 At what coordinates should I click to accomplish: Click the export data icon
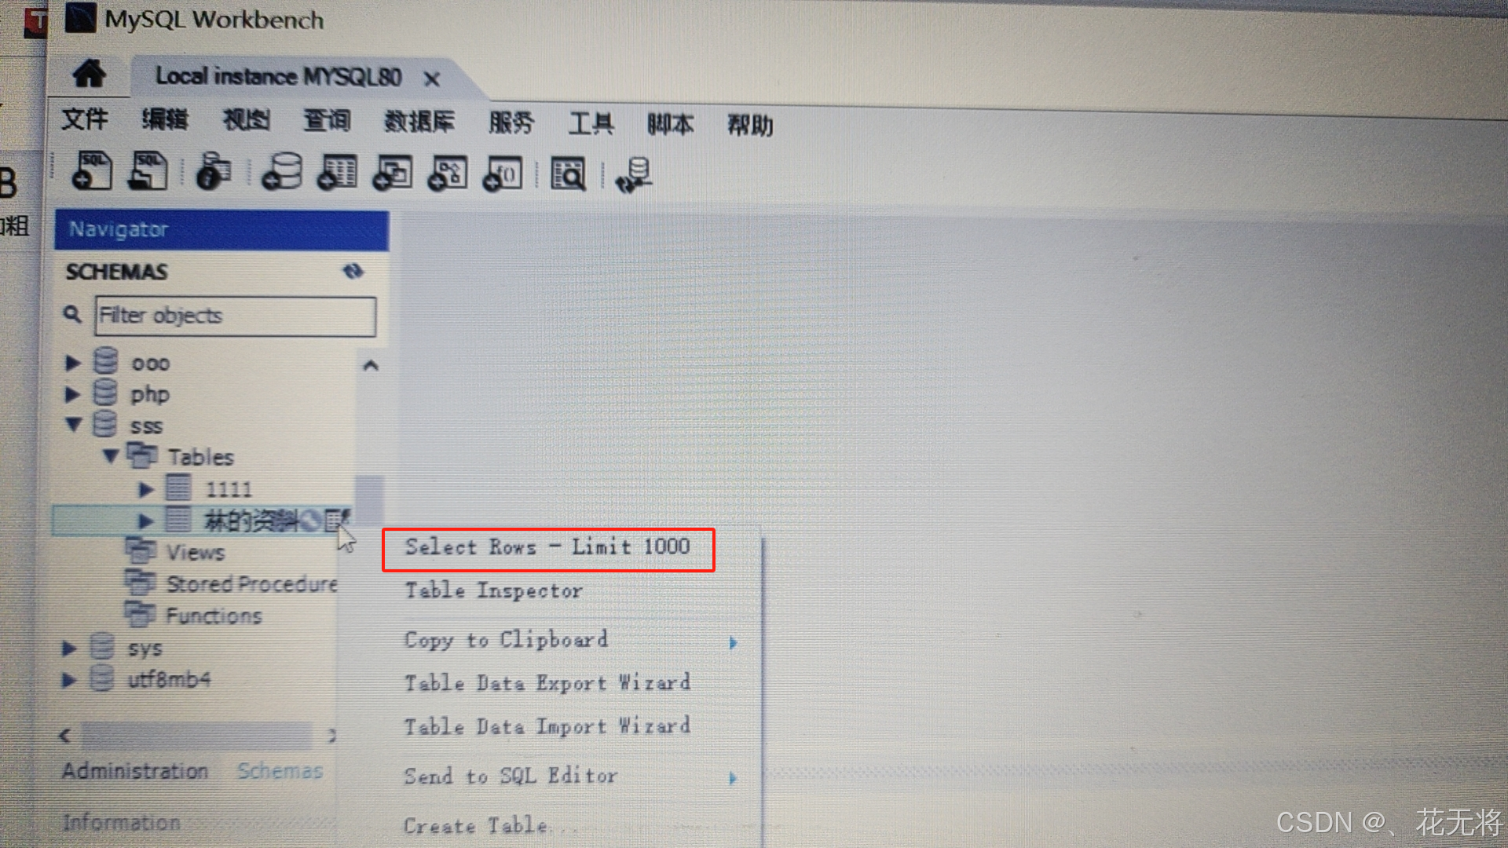click(636, 176)
